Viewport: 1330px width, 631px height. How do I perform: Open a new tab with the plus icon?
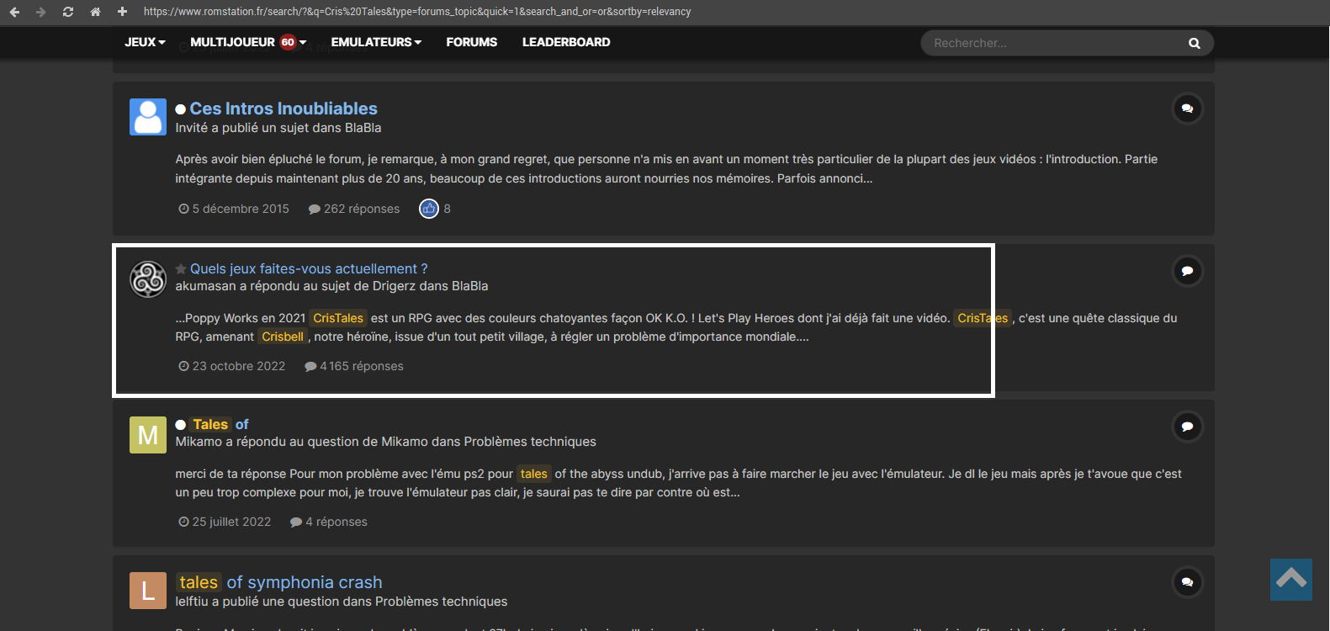pyautogui.click(x=122, y=12)
